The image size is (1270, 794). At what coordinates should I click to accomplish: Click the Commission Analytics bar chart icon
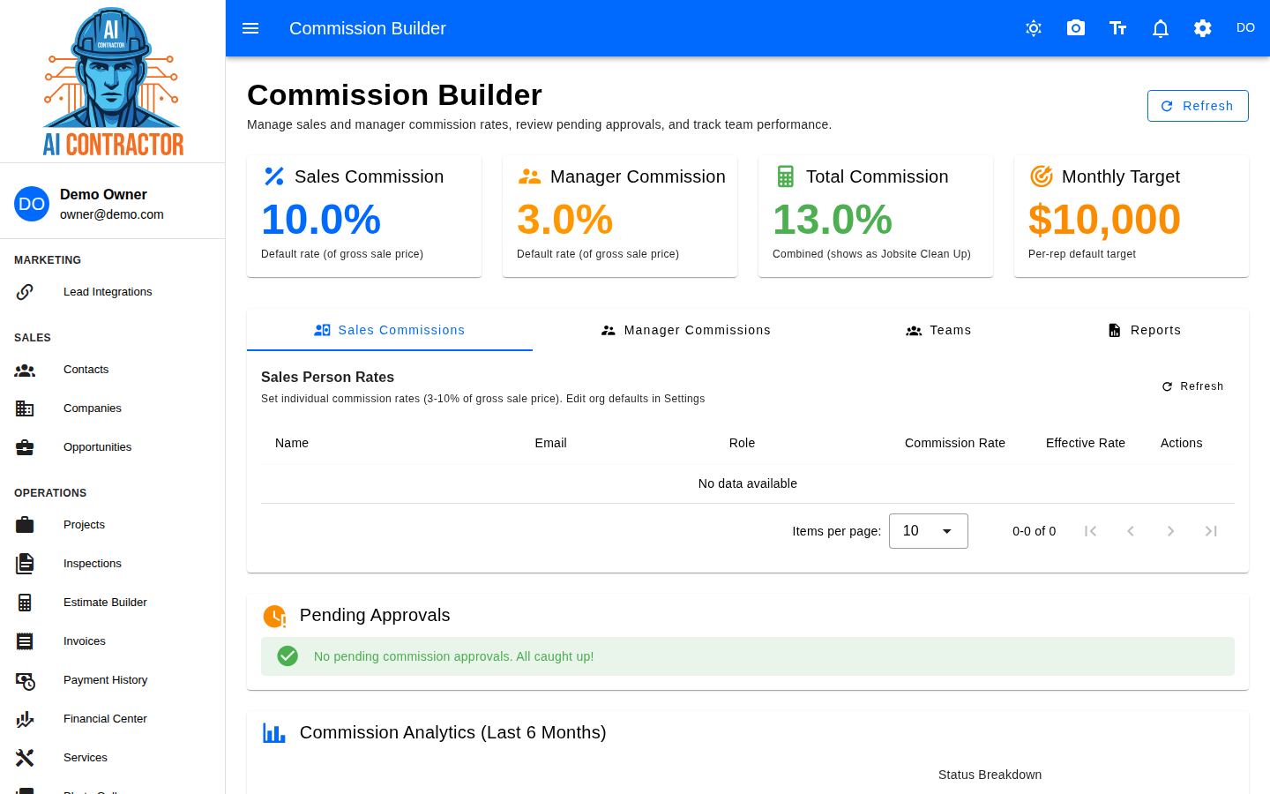point(274,733)
